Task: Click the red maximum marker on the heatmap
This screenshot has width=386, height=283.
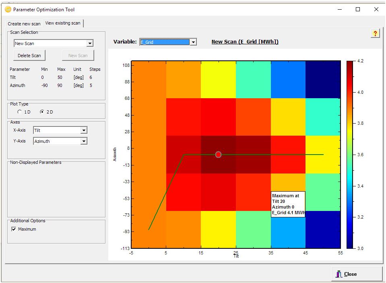Action: tap(218, 155)
